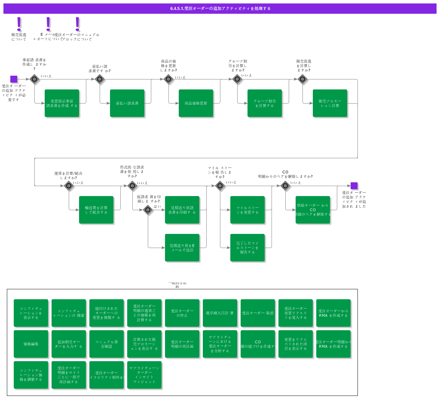Click the 受注オーダーの追加アクティビティが追加されました end label
The height and width of the screenshot is (399, 440).
coord(354,199)
